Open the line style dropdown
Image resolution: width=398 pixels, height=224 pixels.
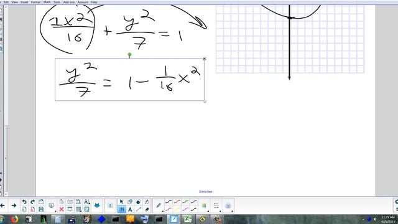(216, 205)
